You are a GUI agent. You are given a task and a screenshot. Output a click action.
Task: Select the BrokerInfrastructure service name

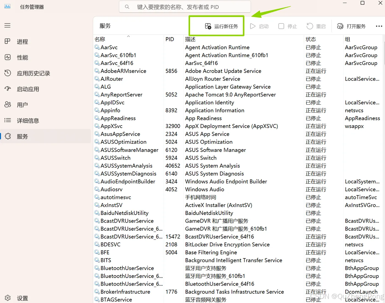click(125, 292)
